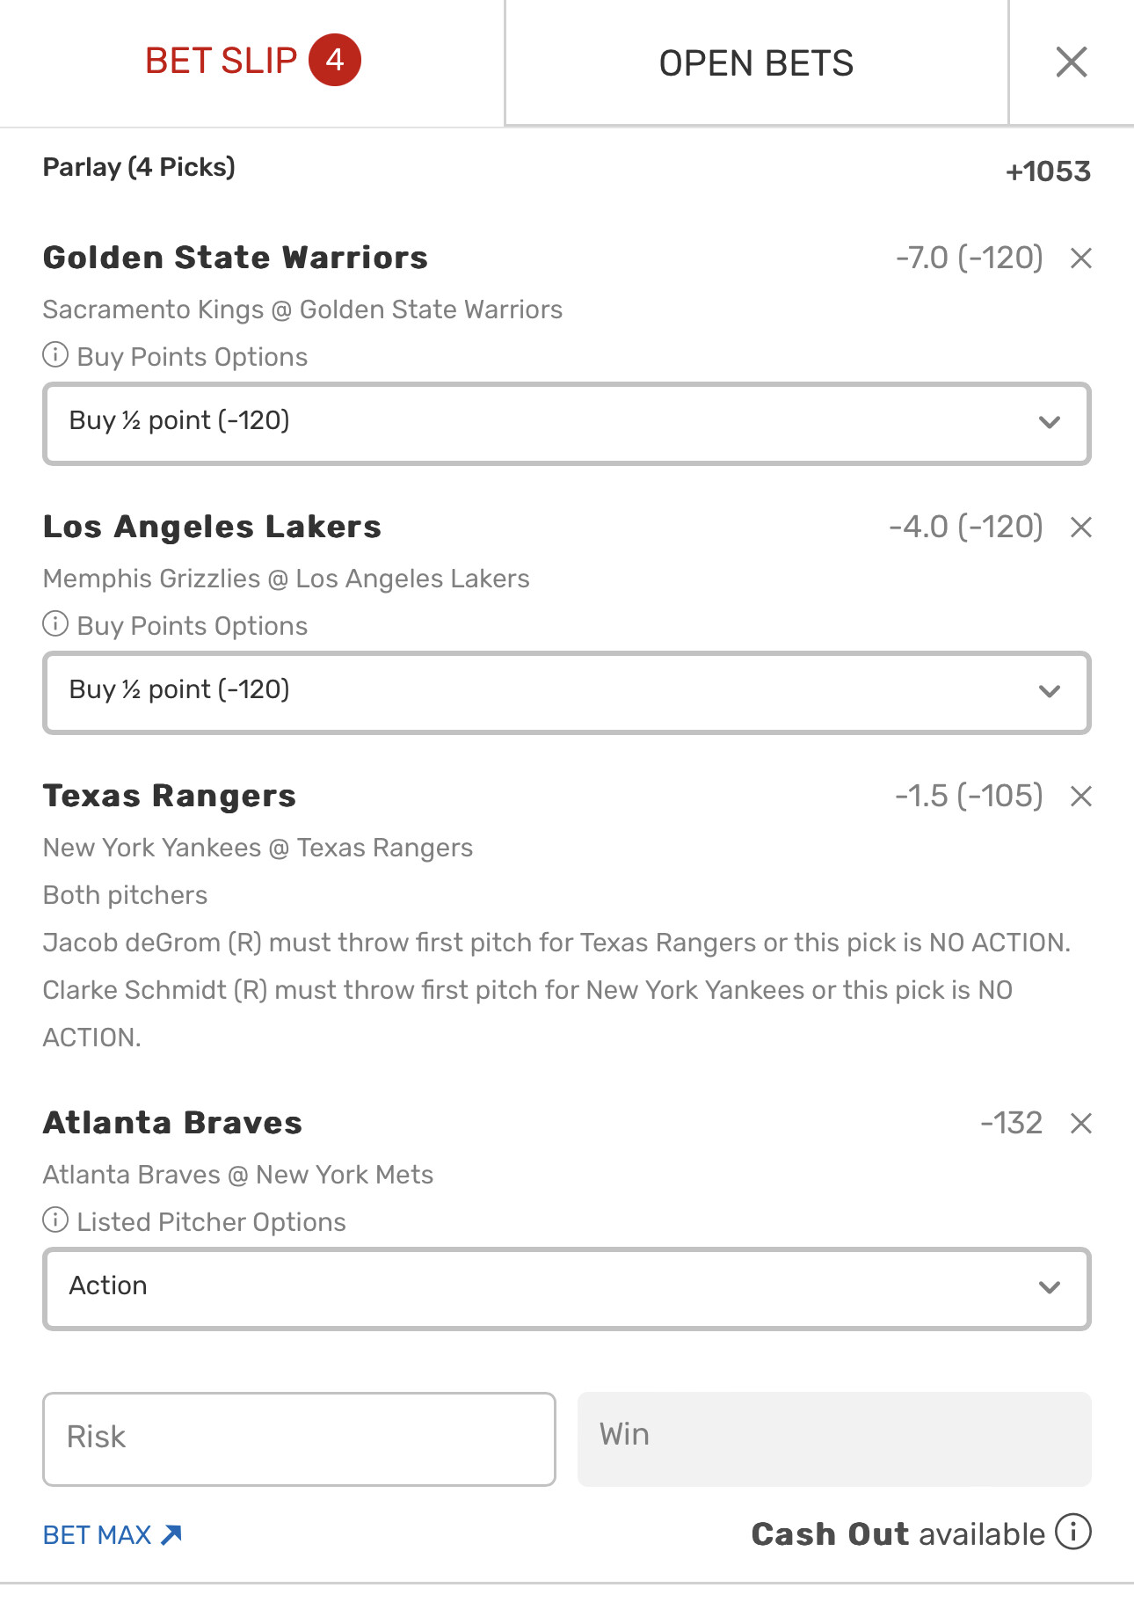Remove Los Angeles Lakers pick
The image size is (1134, 1624).
click(1080, 528)
